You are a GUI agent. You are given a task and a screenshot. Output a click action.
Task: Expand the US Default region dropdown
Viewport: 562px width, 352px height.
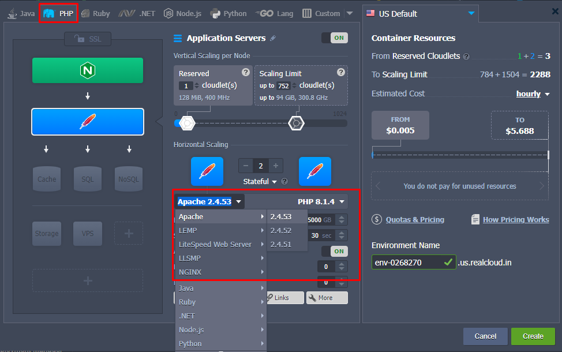coord(471,13)
